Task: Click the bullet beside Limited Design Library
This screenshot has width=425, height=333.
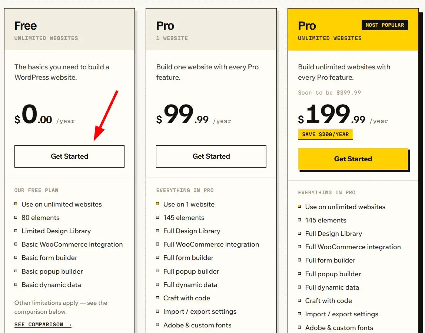Action: [x=16, y=231]
